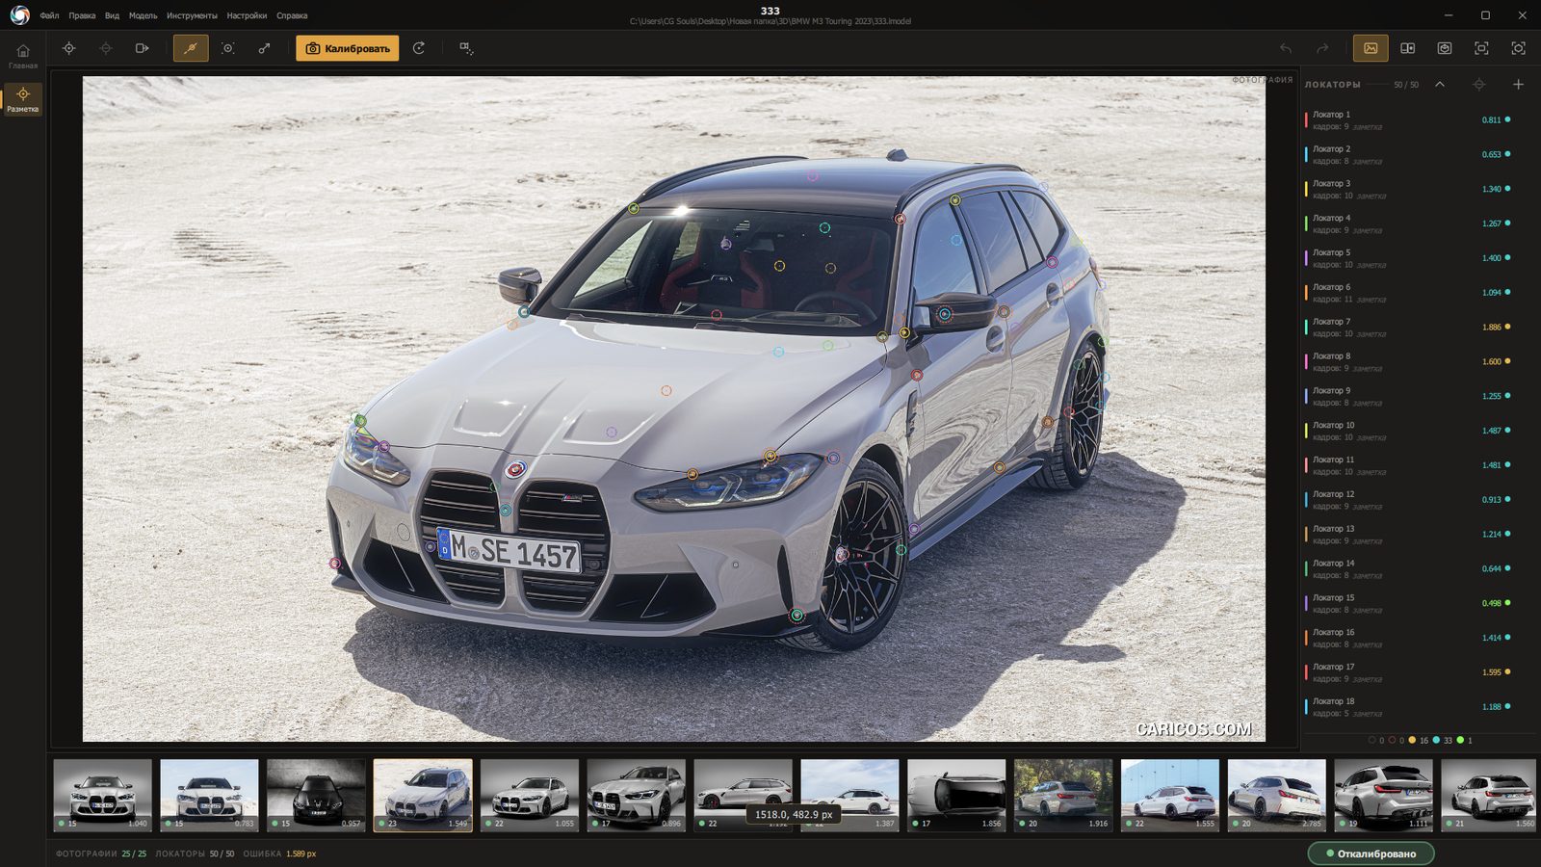Viewport: 1541px width, 867px height.
Task: Open the Инструменты menu
Action: pyautogui.click(x=192, y=15)
